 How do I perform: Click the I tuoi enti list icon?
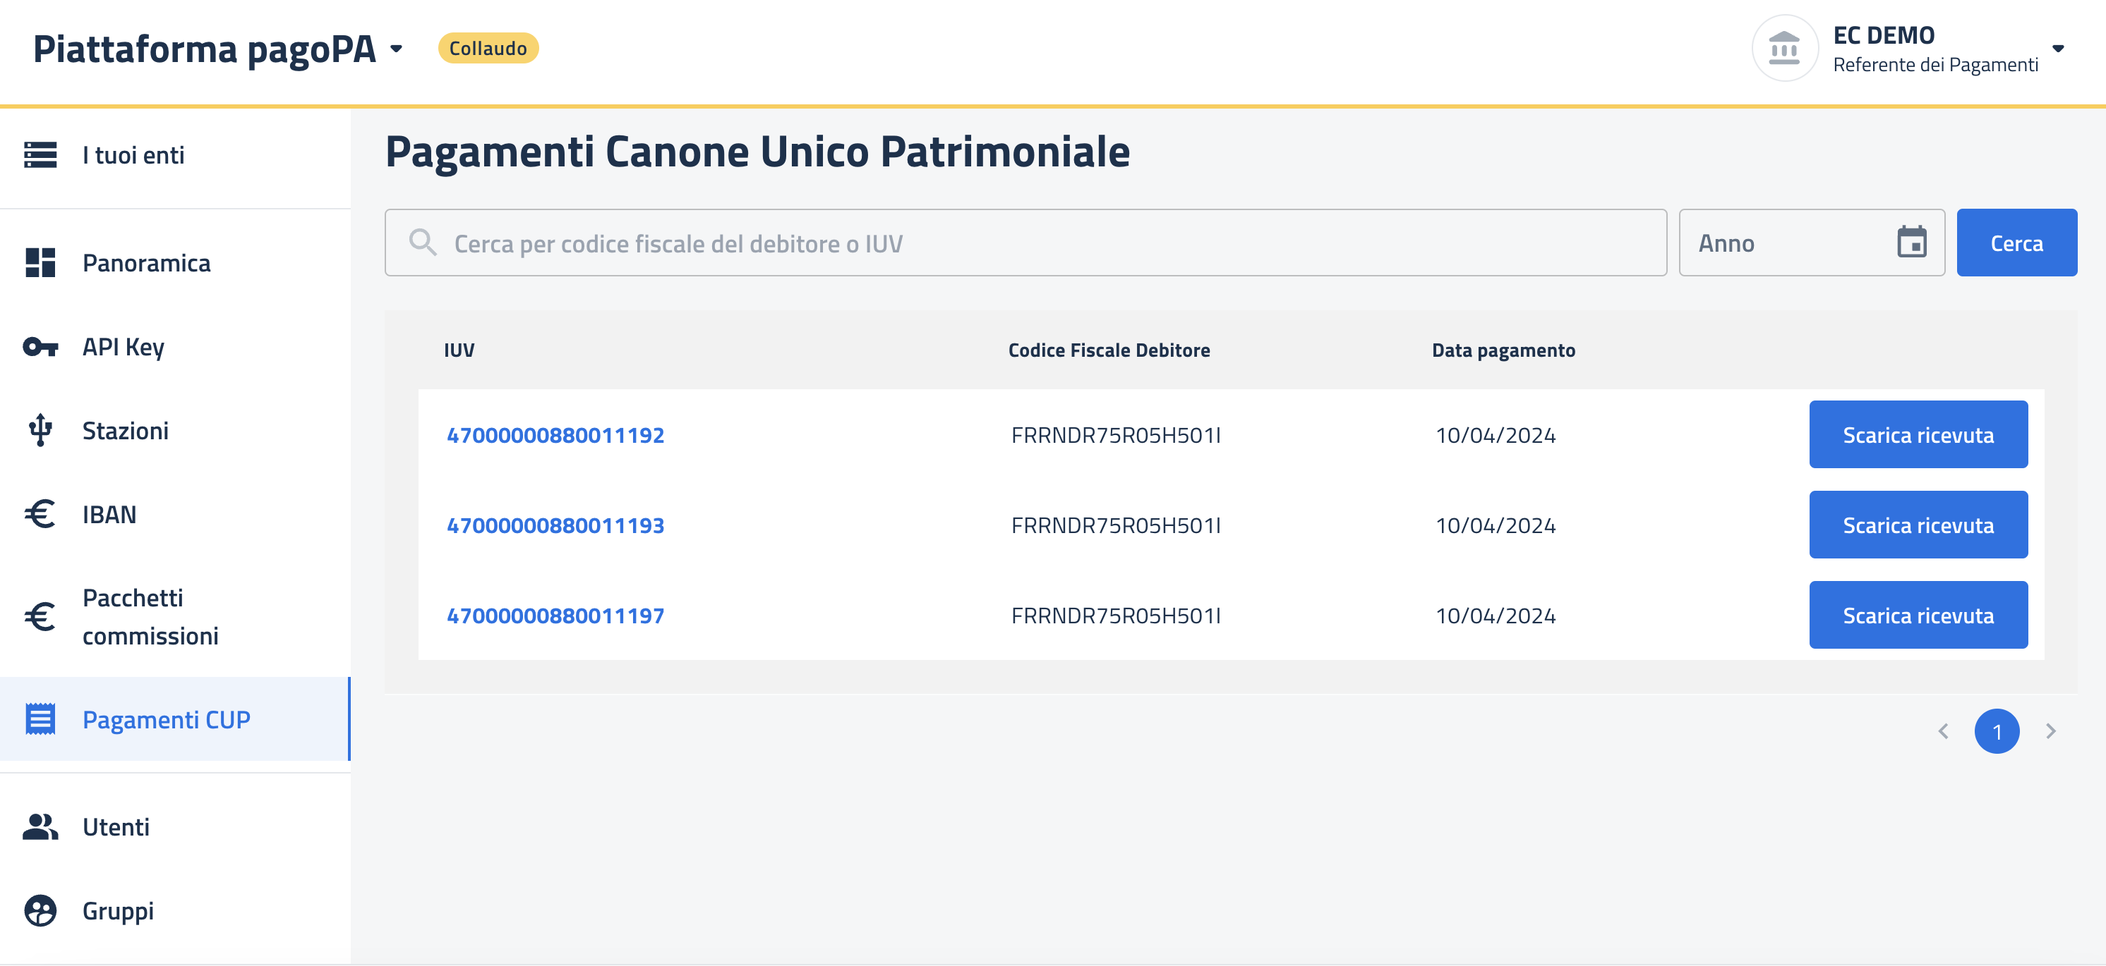point(40,154)
